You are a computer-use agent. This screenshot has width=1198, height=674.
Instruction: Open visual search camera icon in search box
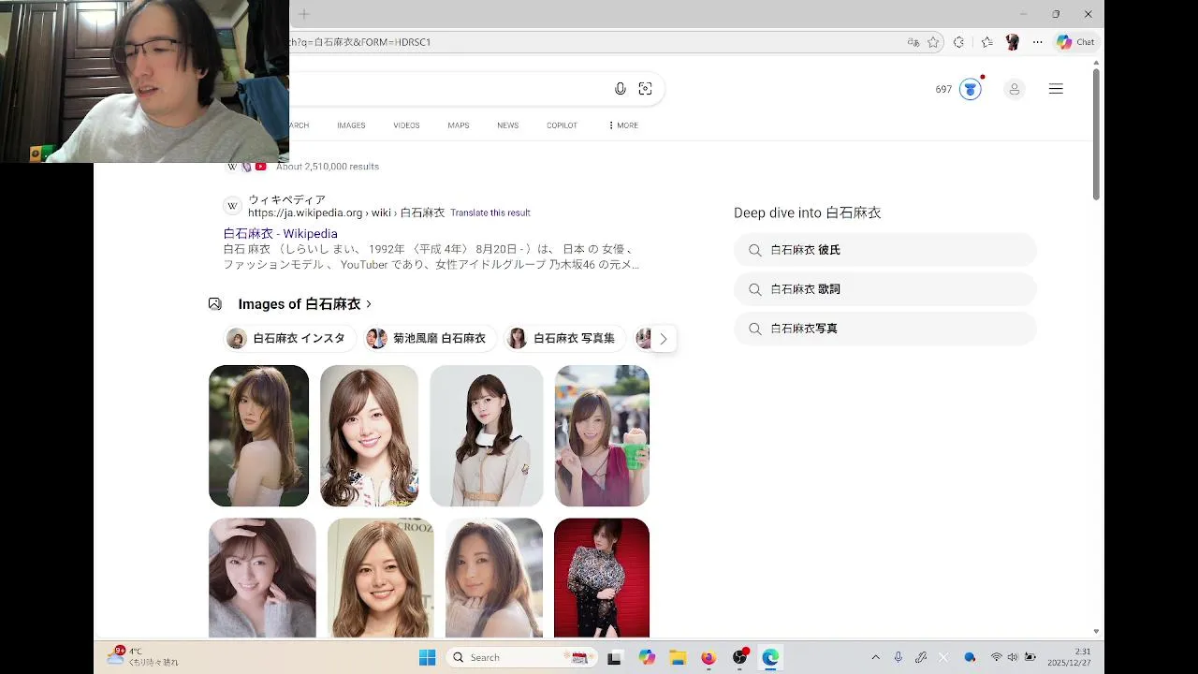click(x=645, y=89)
